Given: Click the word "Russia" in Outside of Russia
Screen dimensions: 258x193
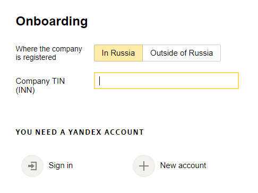Looking at the screenshot, I should [201, 53].
